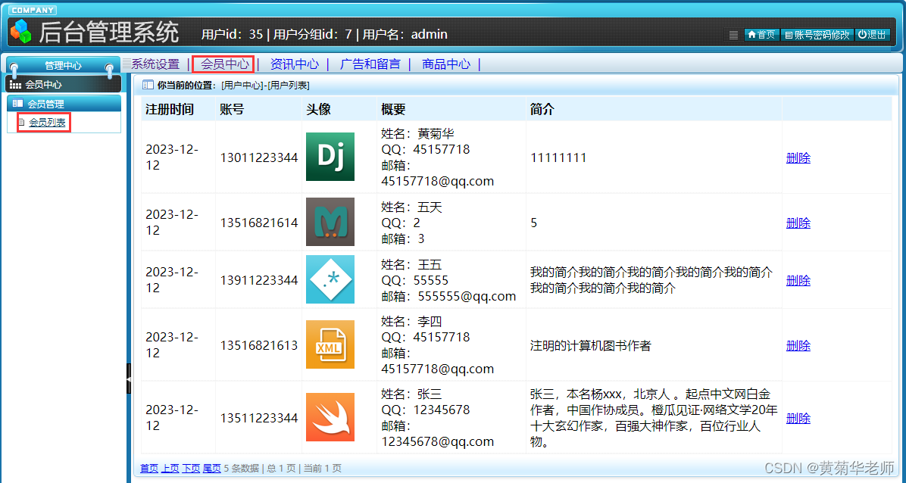
Task: Click the 管理中心 sidebar tab
Action: pyautogui.click(x=63, y=66)
